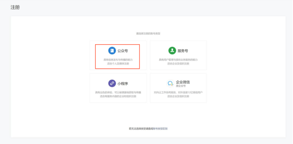Click the 企业微信 chat bubble icon

tap(171, 83)
